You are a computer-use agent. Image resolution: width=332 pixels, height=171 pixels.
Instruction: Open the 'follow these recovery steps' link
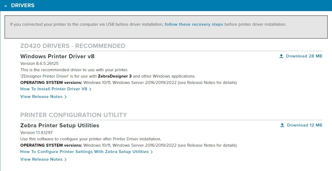[x=194, y=24]
